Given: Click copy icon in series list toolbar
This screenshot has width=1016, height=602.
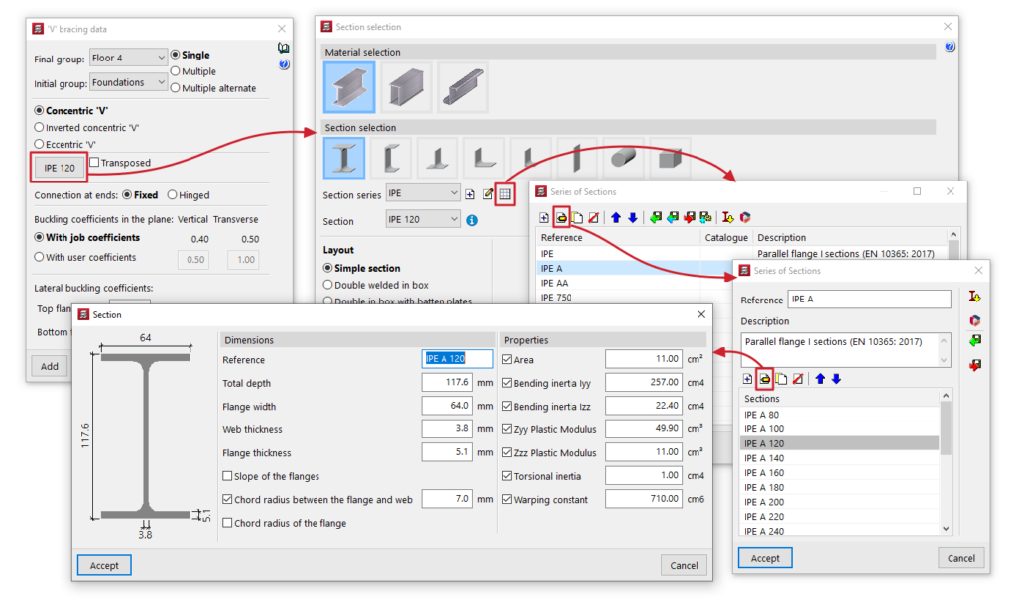Looking at the screenshot, I should (x=577, y=218).
